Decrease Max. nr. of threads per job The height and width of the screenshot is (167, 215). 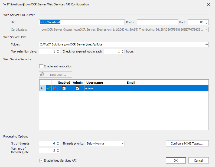(x=58, y=152)
